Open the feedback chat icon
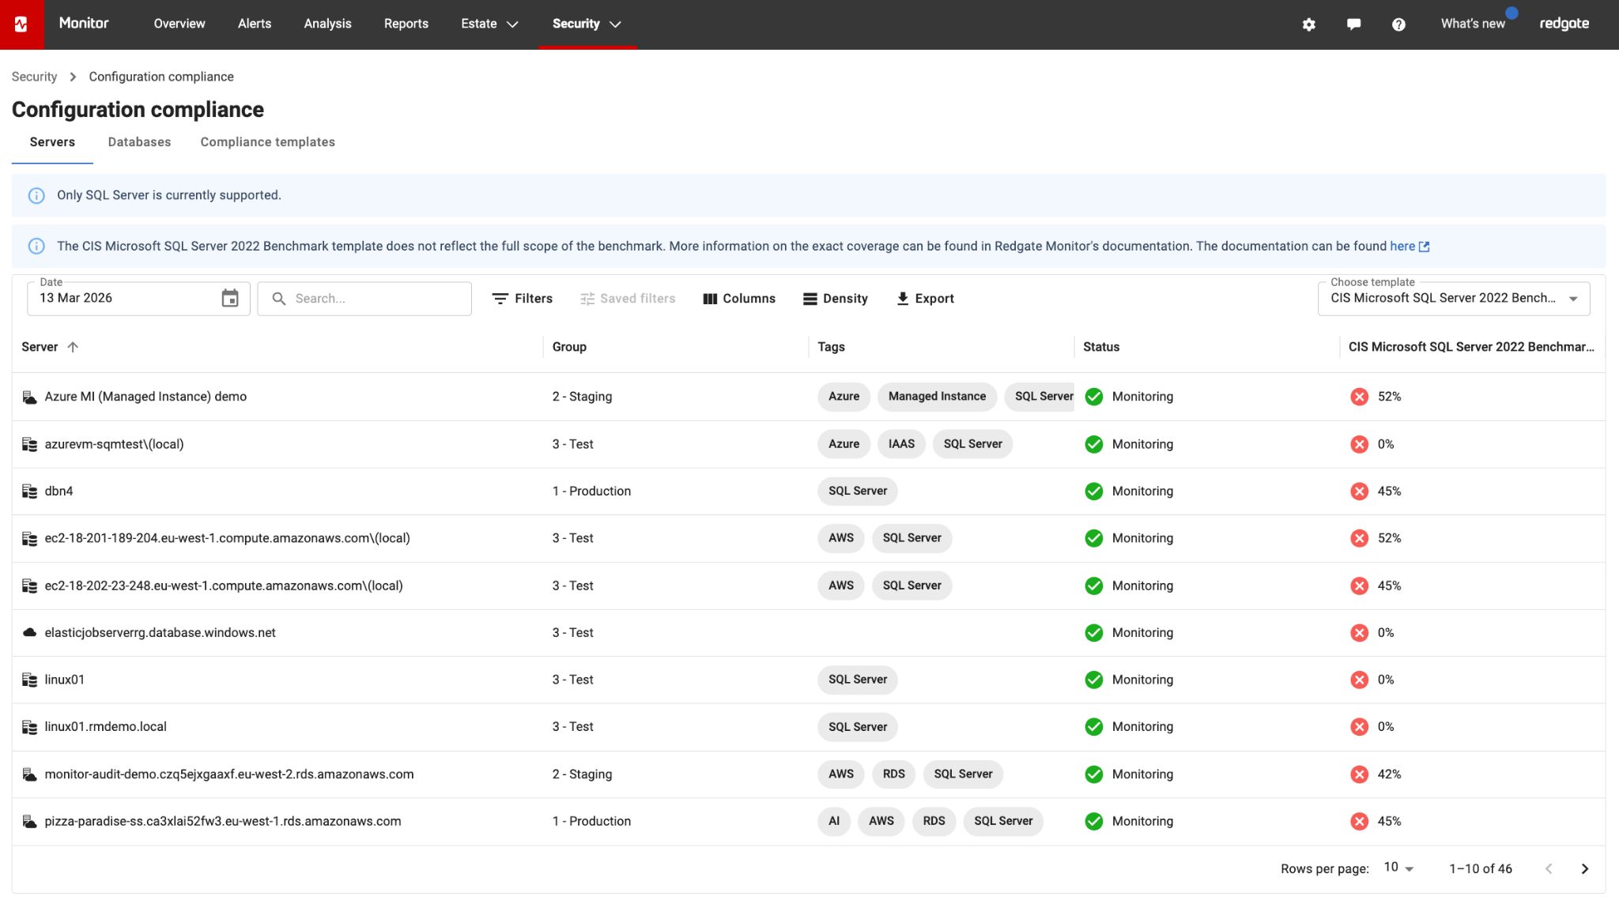The height and width of the screenshot is (904, 1619). click(x=1353, y=24)
